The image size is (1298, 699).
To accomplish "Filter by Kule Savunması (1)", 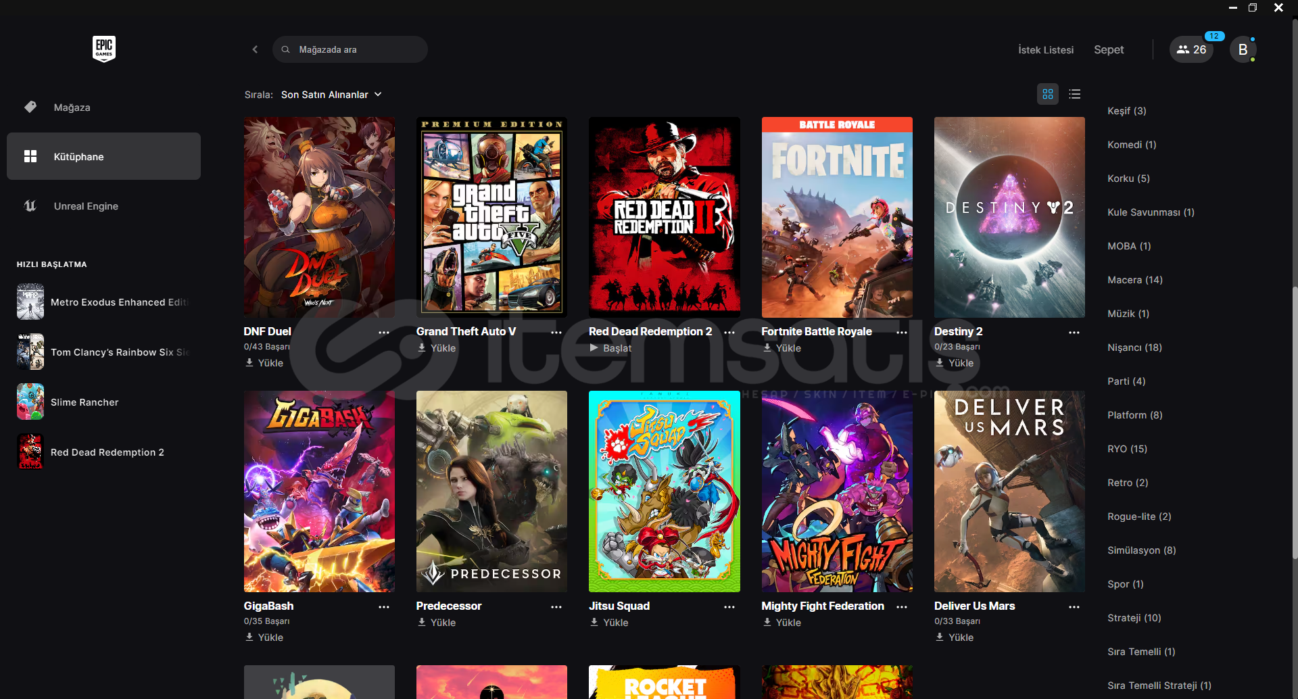I will (x=1151, y=212).
